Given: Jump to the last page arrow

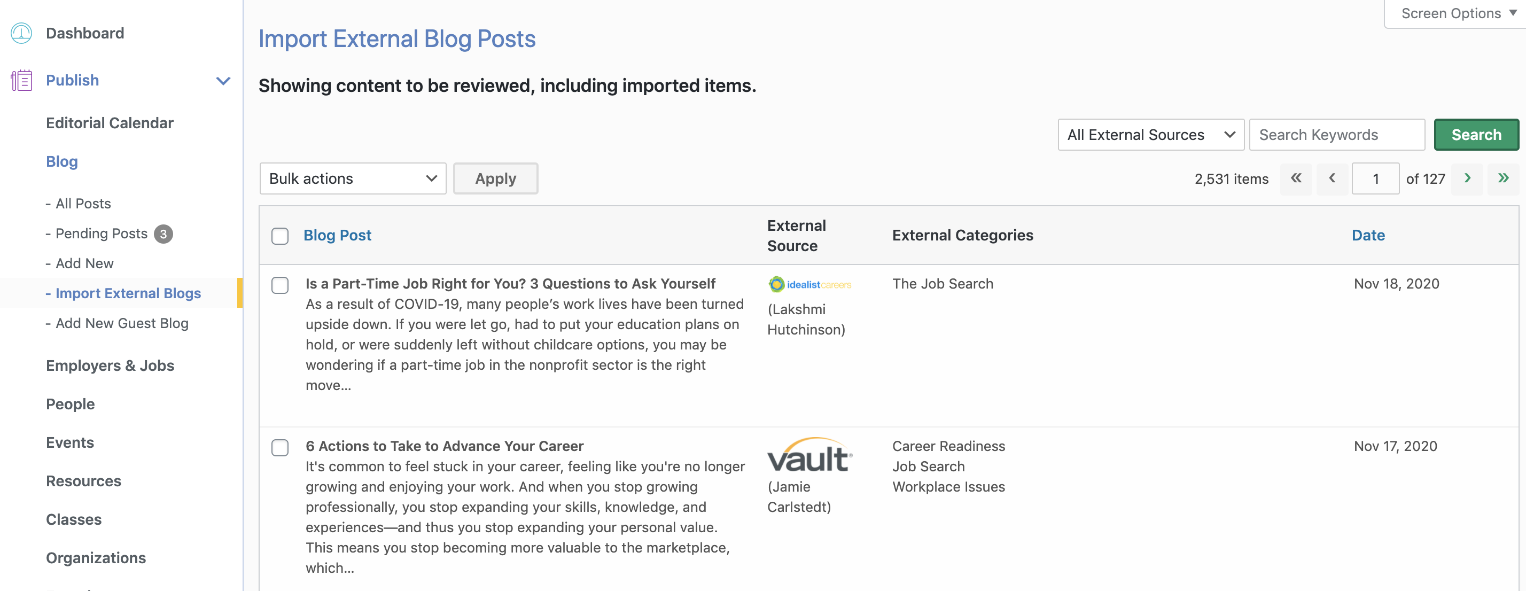Looking at the screenshot, I should [1503, 178].
